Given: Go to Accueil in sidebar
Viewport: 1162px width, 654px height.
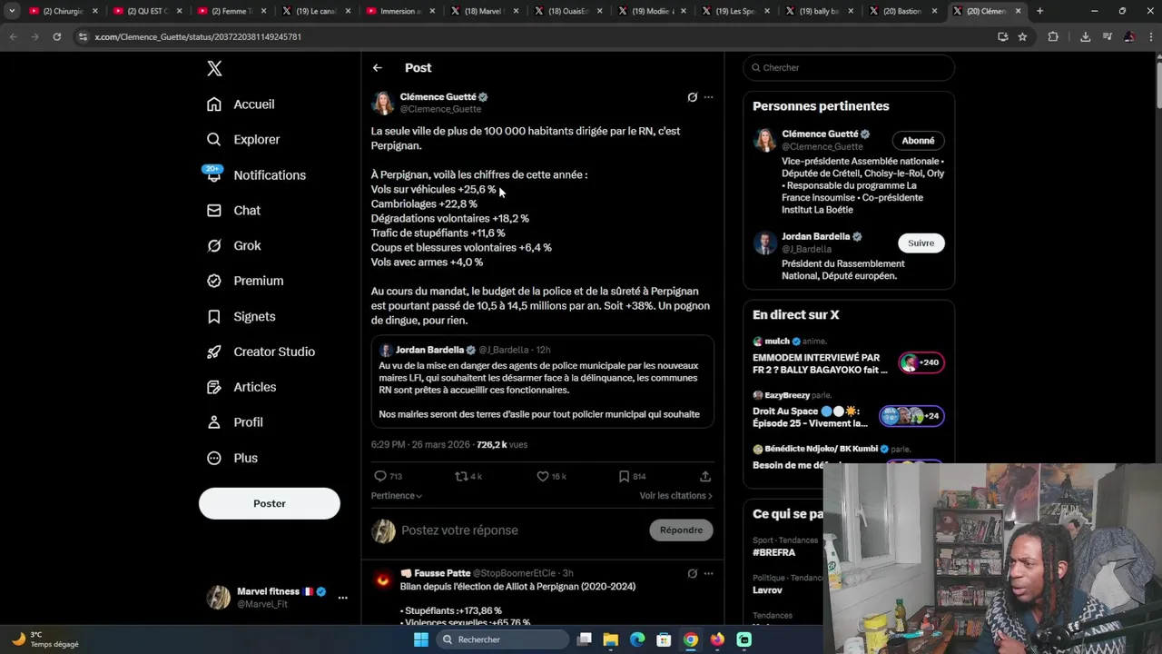Looking at the screenshot, I should tap(241, 104).
